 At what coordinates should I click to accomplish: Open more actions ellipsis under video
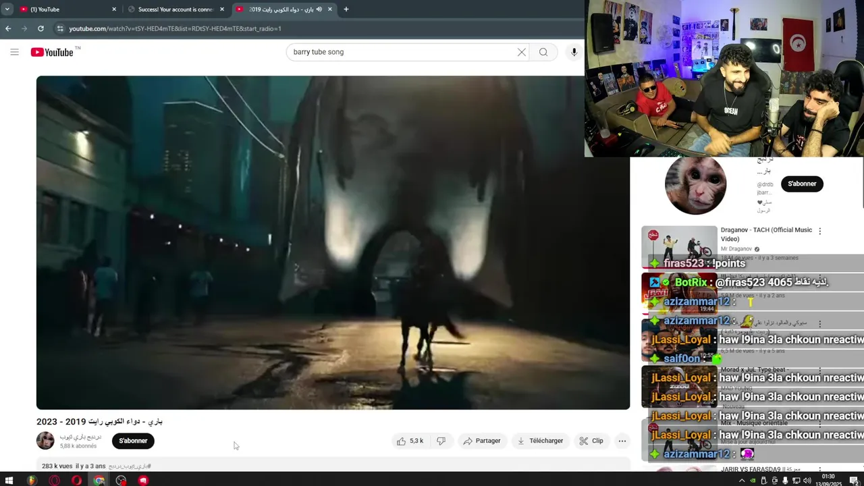tap(622, 441)
